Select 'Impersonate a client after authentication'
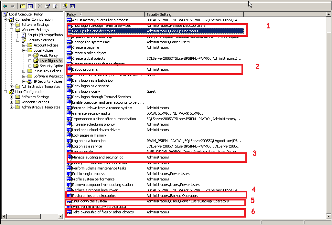Viewport: 332px width, 225px height. (155, 119)
